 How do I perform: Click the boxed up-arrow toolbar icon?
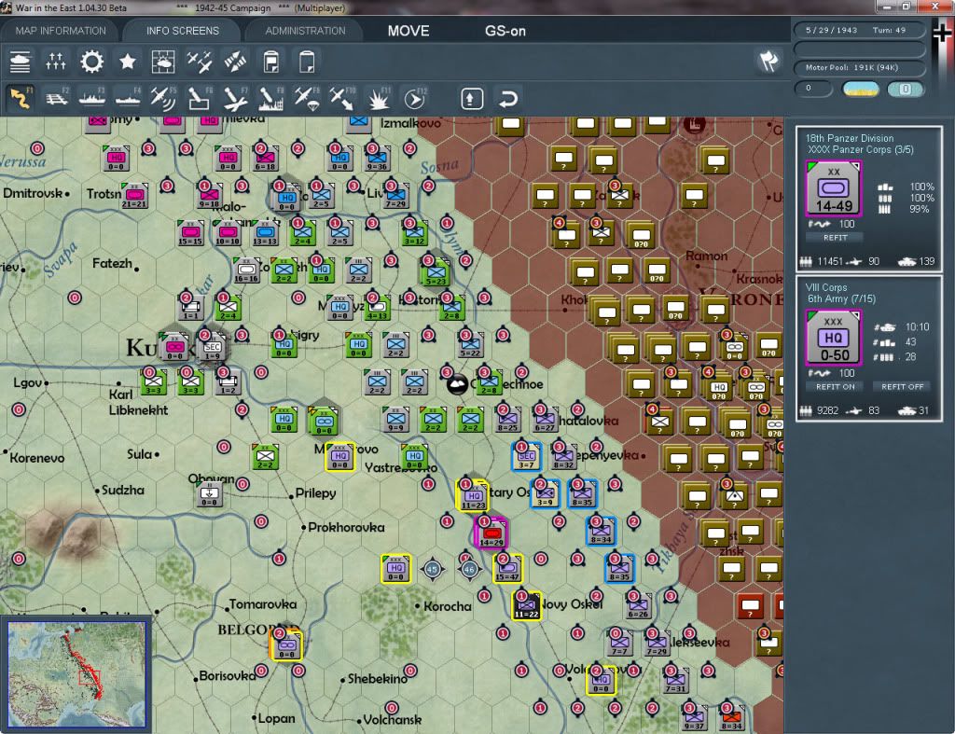pyautogui.click(x=471, y=99)
